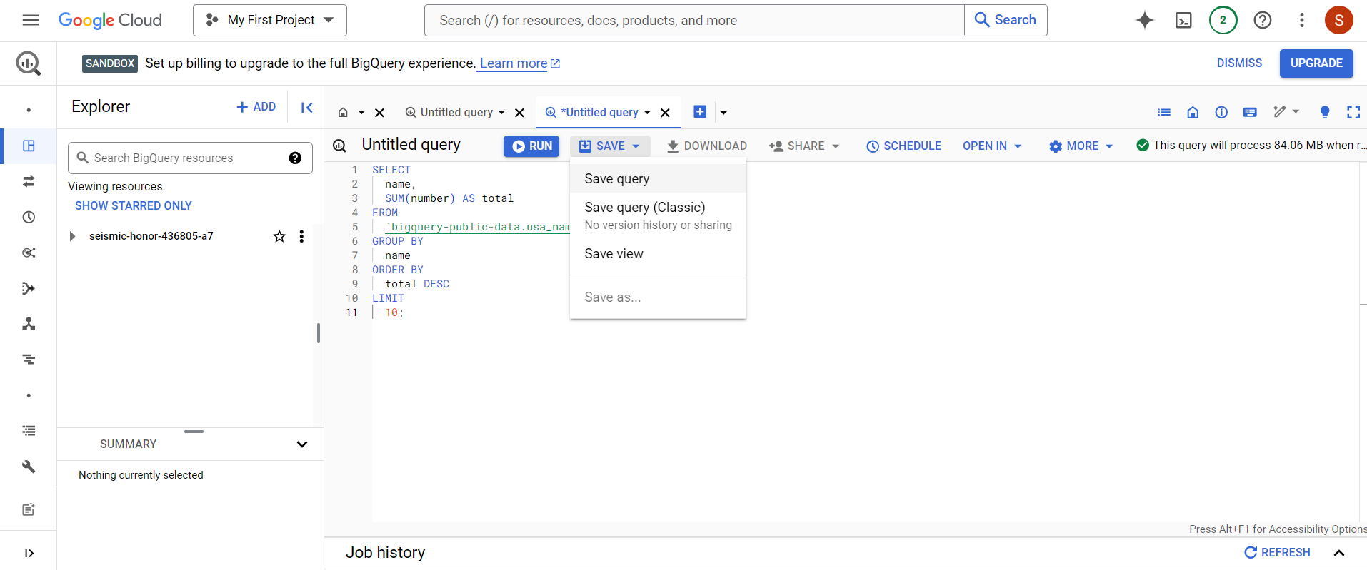Download the query
Screen dimensions: 1367x570
point(706,146)
